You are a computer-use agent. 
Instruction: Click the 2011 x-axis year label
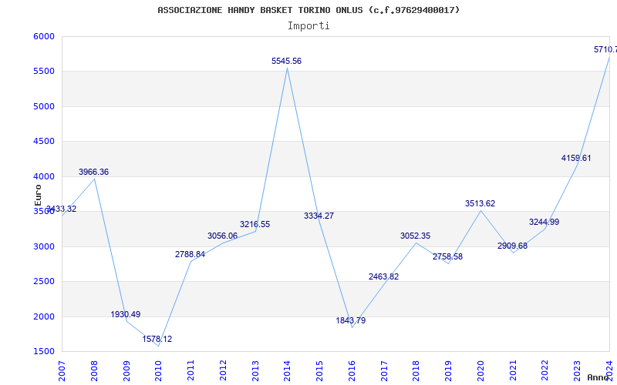click(190, 371)
